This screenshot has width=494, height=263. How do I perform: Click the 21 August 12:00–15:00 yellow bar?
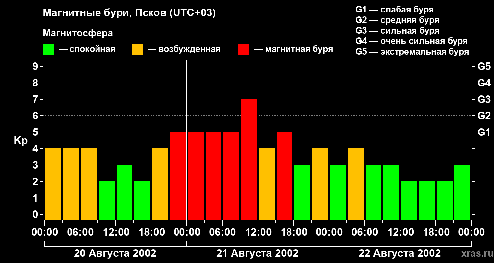point(267,184)
